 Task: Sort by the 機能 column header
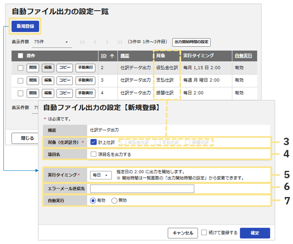pyautogui.click(x=125, y=56)
